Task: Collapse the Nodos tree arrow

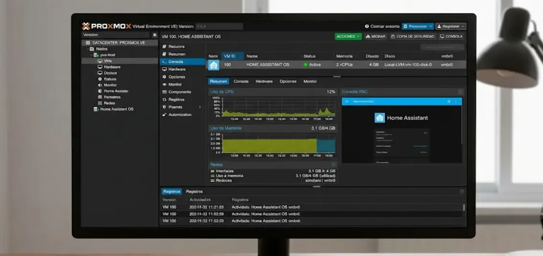Action: (88, 49)
